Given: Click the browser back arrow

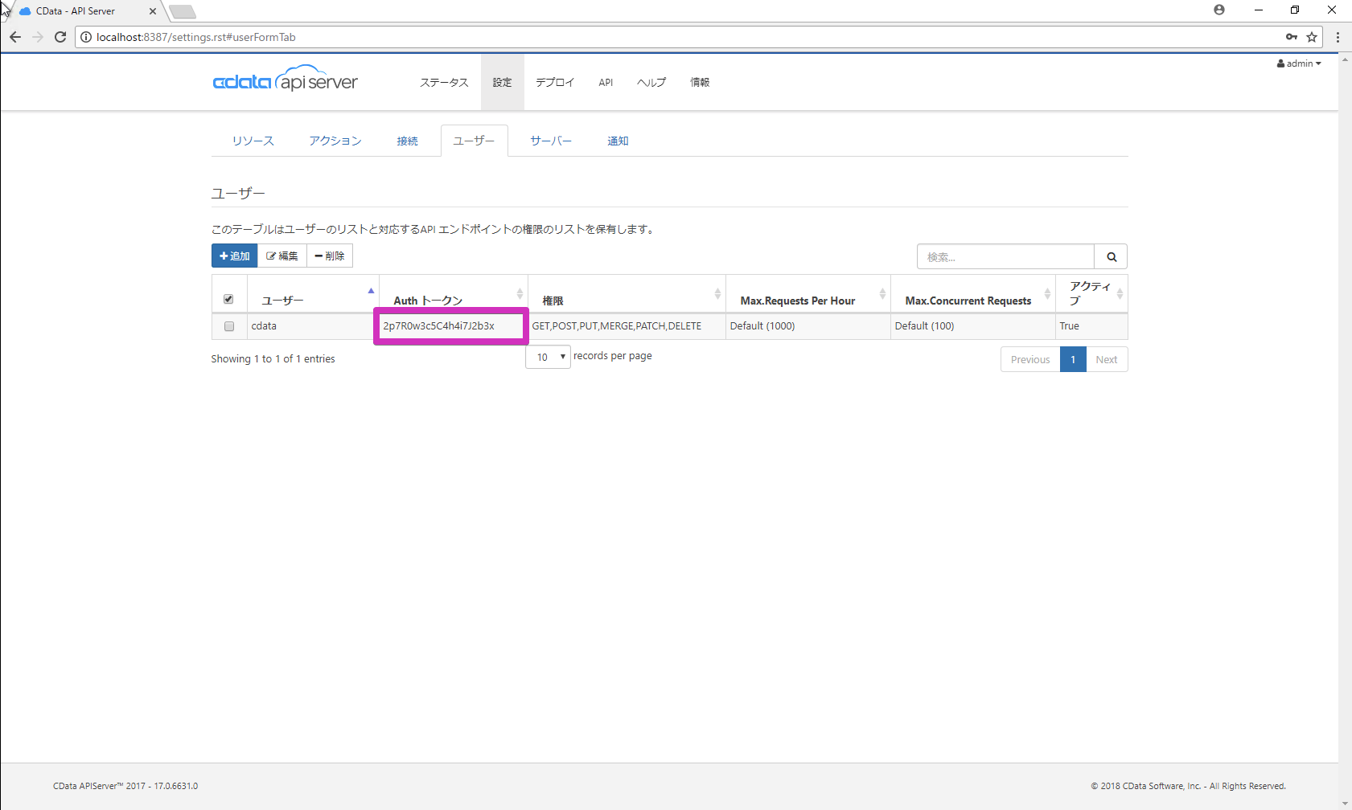Looking at the screenshot, I should tap(15, 37).
